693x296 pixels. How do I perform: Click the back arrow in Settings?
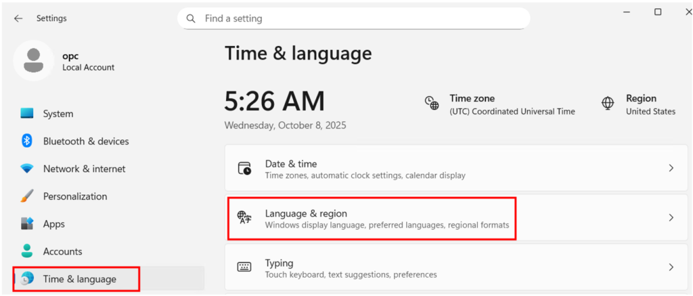[x=18, y=19]
